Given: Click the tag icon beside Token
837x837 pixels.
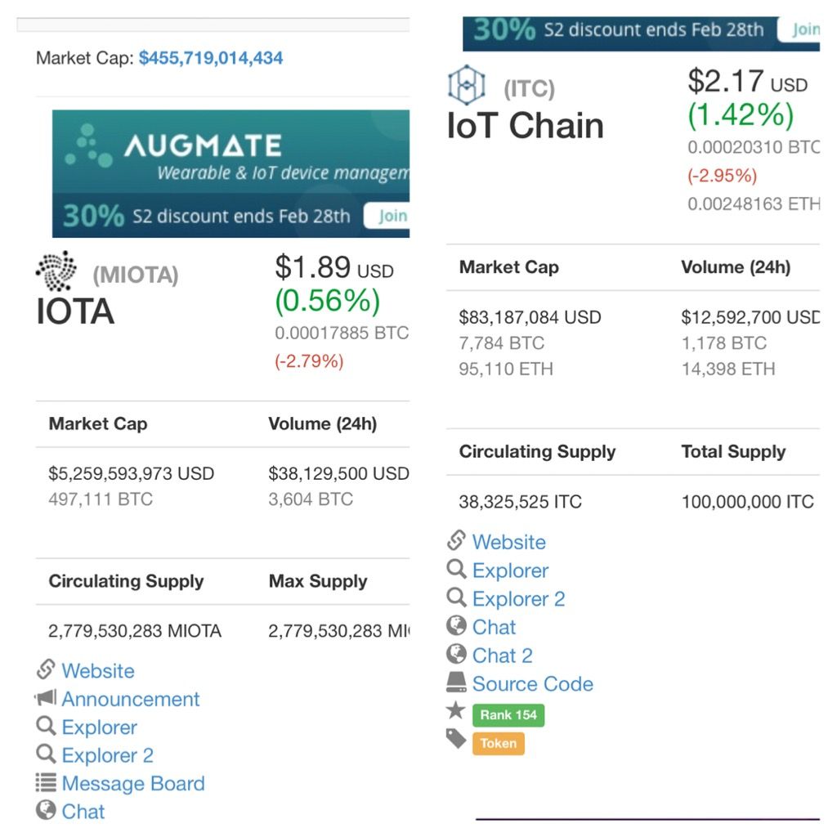Looking at the screenshot, I should [x=456, y=741].
